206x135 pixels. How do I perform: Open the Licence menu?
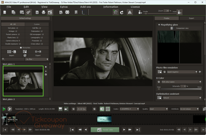click(135, 7)
